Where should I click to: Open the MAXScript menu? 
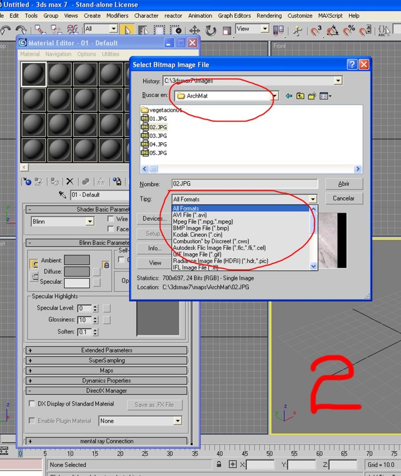(x=330, y=16)
